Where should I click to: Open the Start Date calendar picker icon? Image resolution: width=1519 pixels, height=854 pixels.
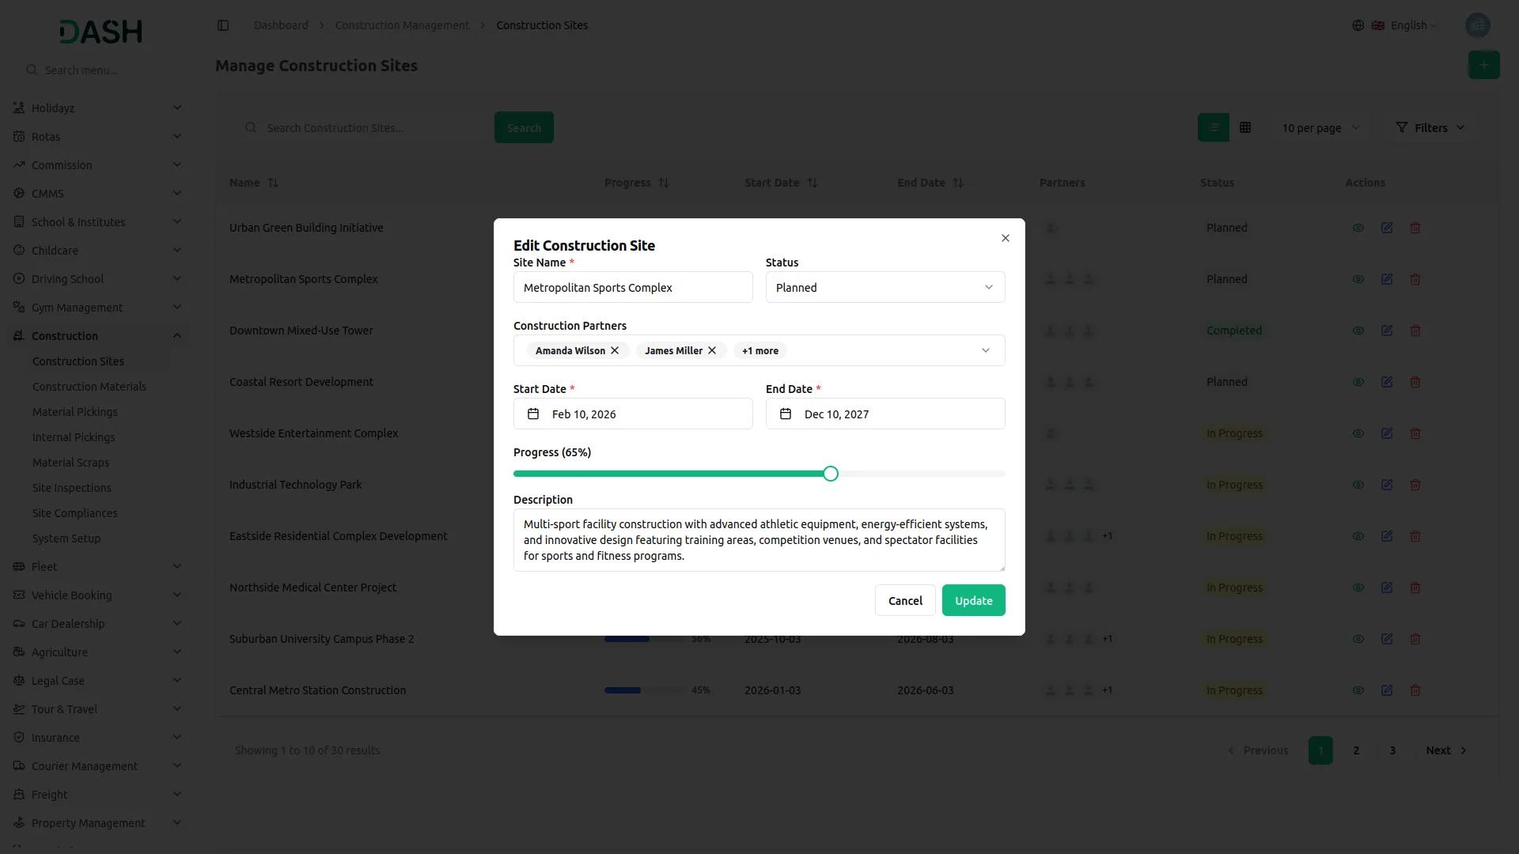(x=533, y=414)
